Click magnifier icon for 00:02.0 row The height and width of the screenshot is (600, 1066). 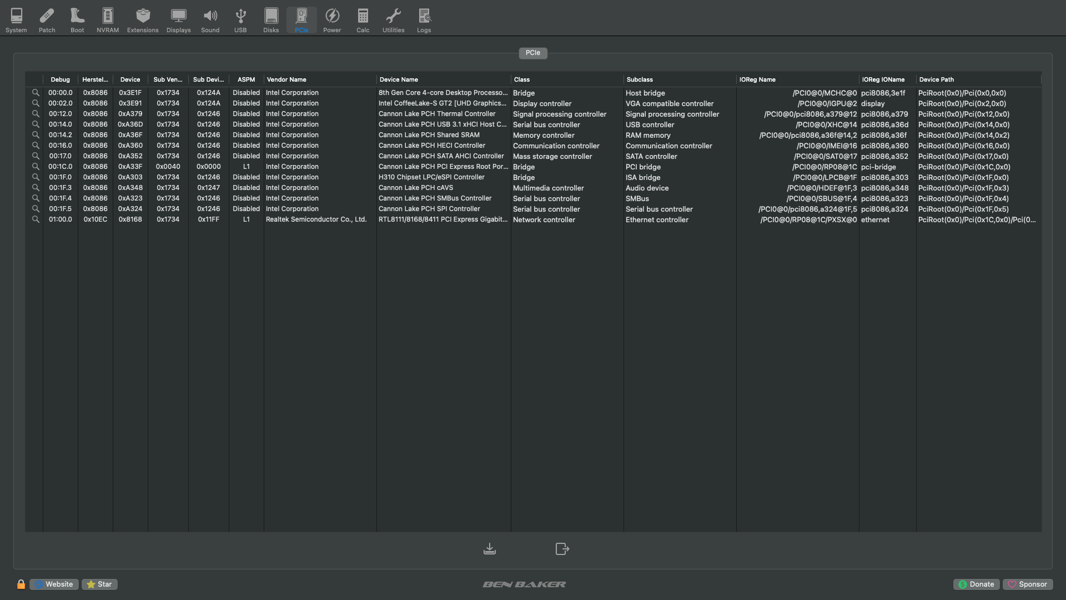point(36,103)
